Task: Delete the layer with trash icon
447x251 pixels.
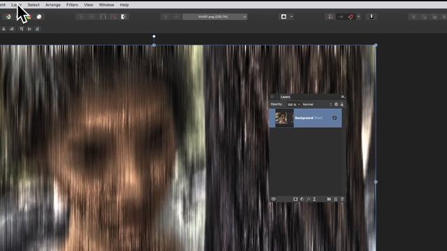Action: tap(342, 199)
